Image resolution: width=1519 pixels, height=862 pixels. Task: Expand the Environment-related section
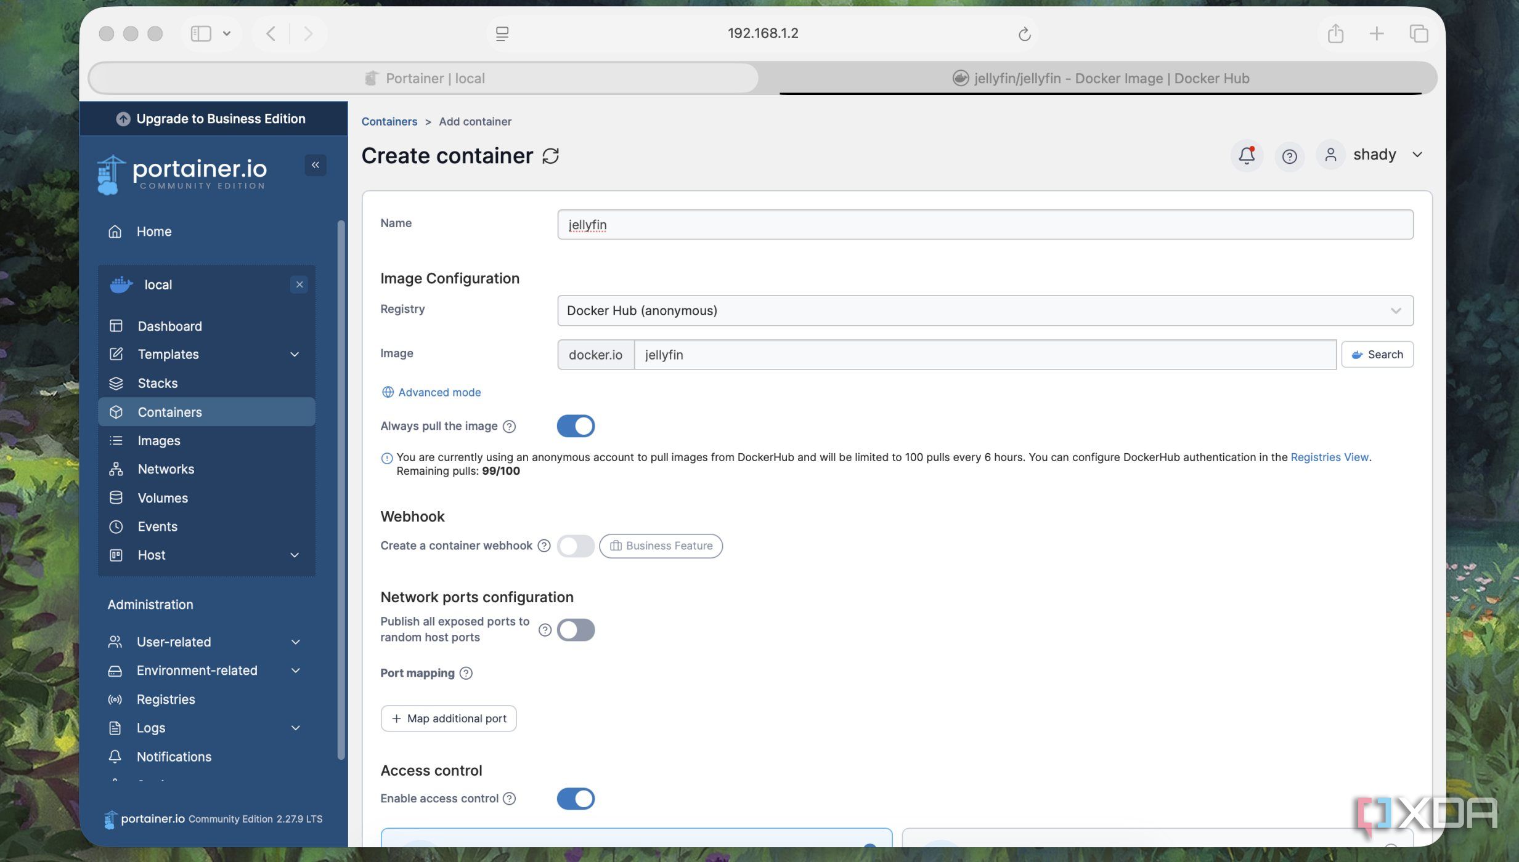tap(206, 670)
